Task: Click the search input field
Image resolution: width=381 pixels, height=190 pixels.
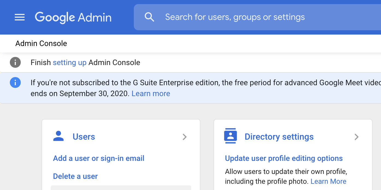Action: (235, 17)
